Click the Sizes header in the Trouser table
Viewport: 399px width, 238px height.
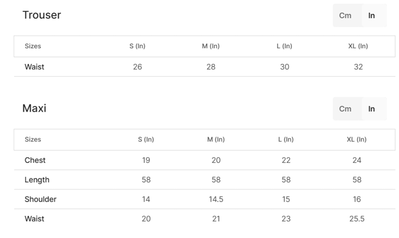[33, 46]
